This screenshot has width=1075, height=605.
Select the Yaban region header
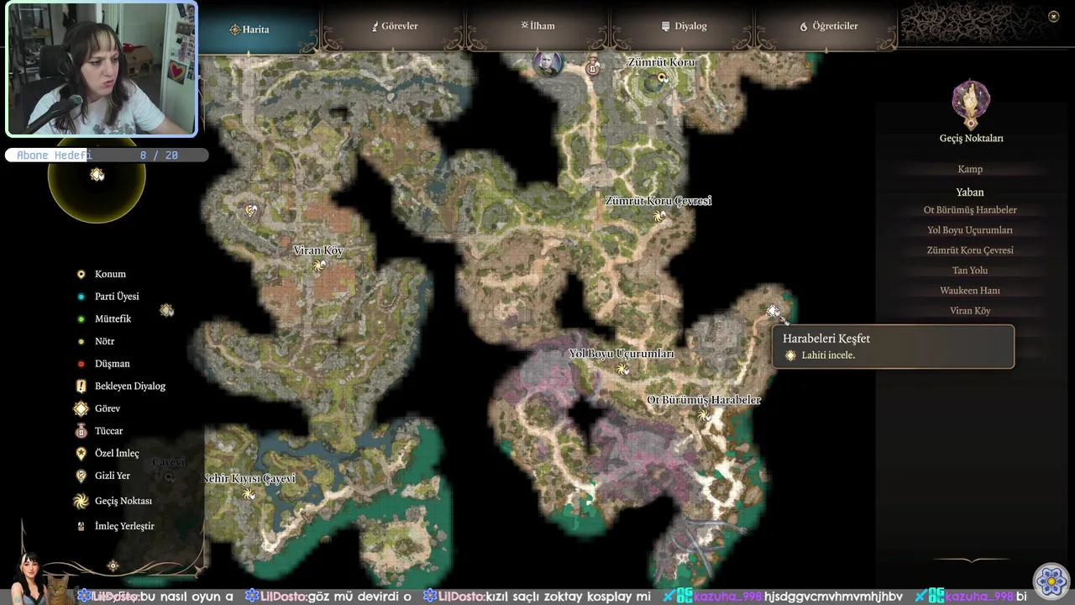point(970,192)
